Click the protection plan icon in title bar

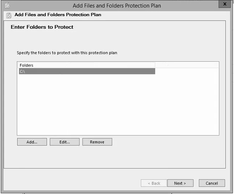click(7, 5)
